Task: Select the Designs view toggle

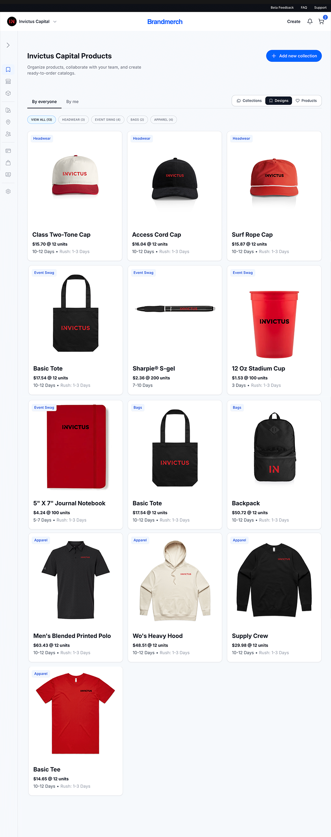Action: tap(279, 101)
